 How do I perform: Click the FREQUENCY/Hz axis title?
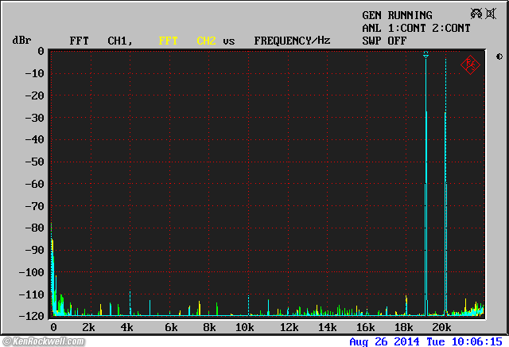click(x=292, y=40)
